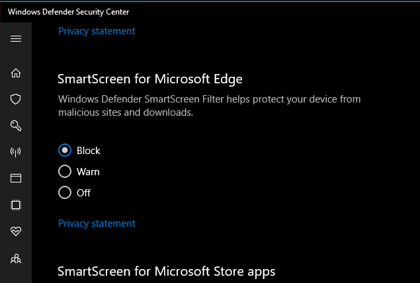Open Privacy statement link below Off option

(97, 223)
